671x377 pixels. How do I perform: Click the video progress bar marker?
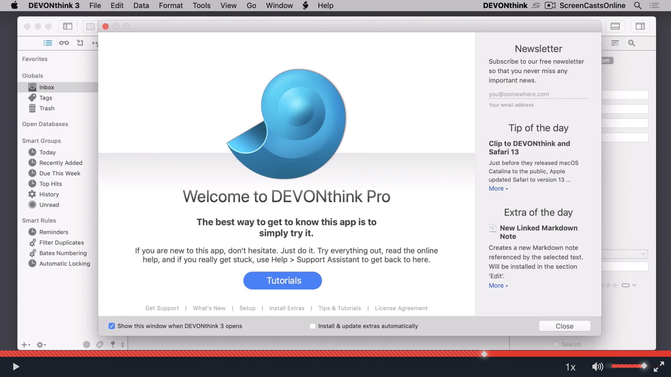[484, 354]
